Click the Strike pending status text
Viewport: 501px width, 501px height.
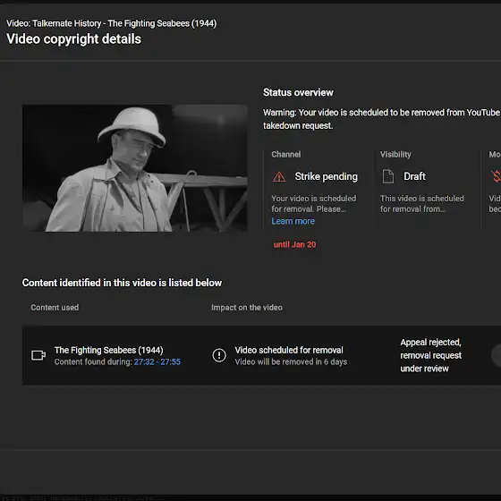coord(327,176)
